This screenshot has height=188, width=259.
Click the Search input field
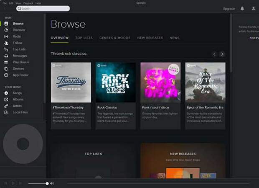tap(43, 9)
